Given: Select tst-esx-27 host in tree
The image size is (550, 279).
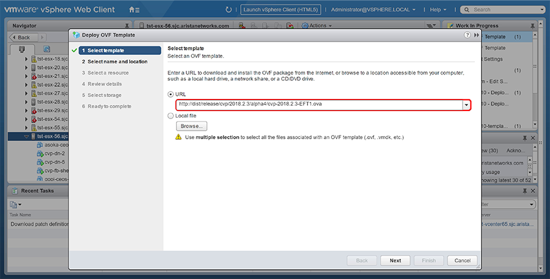Looking at the screenshot, I should tap(53, 93).
